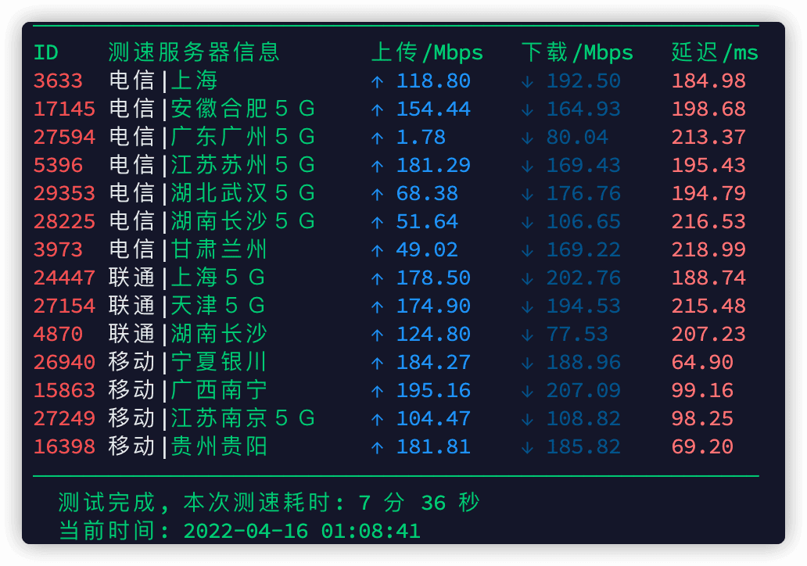Click server name 江苏苏州5G
Screen dimensions: 807x566
tap(242, 165)
